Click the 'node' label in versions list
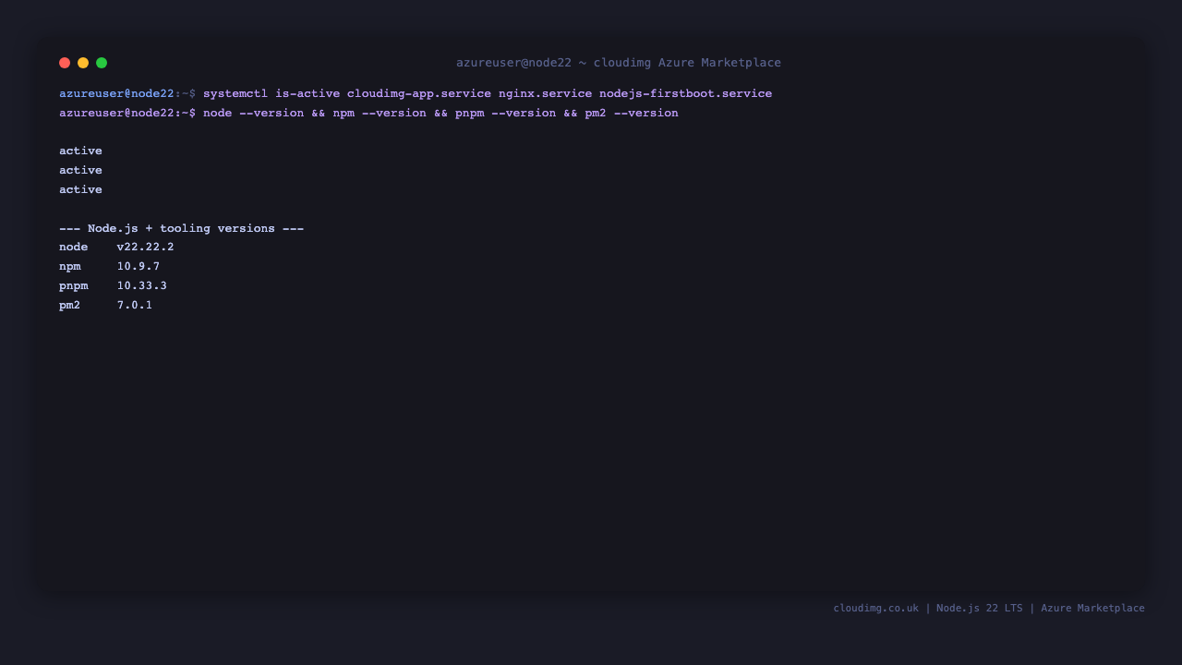 (74, 247)
